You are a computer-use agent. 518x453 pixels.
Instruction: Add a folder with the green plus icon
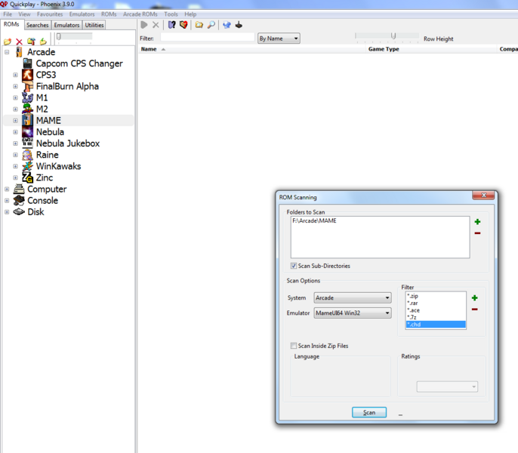tap(477, 222)
